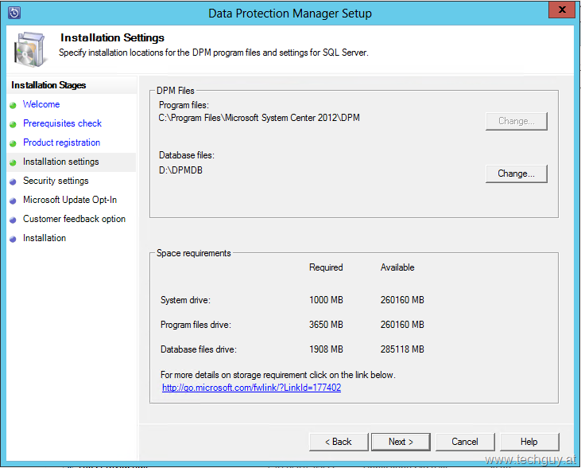The height and width of the screenshot is (468, 581).
Task: Select the Installation settings stage
Action: [60, 162]
